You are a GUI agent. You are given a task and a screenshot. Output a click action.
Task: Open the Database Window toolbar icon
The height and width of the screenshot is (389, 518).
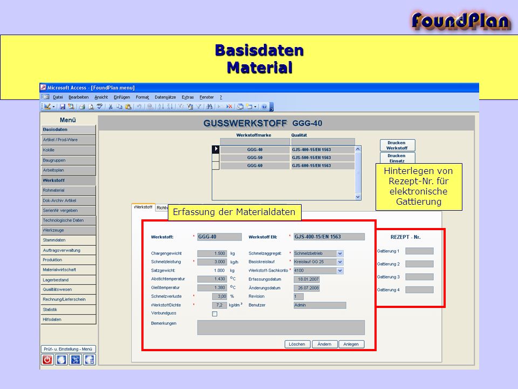tap(240, 106)
